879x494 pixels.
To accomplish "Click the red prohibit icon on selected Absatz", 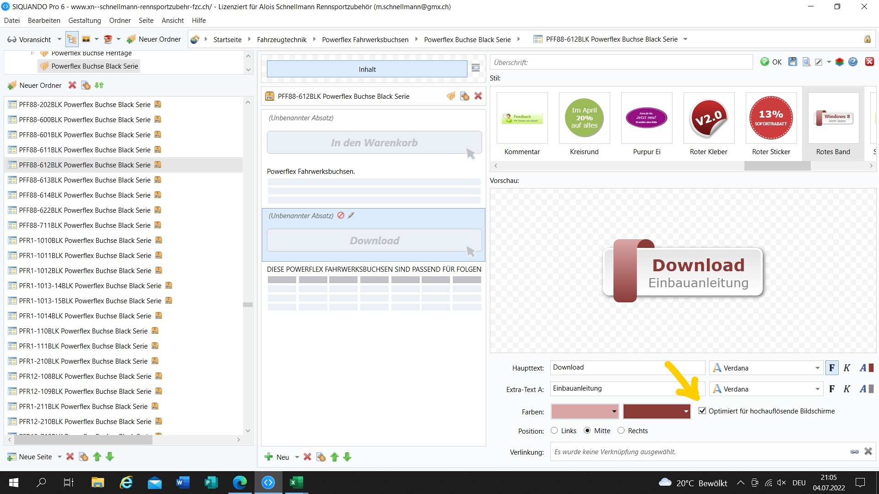I will (341, 215).
